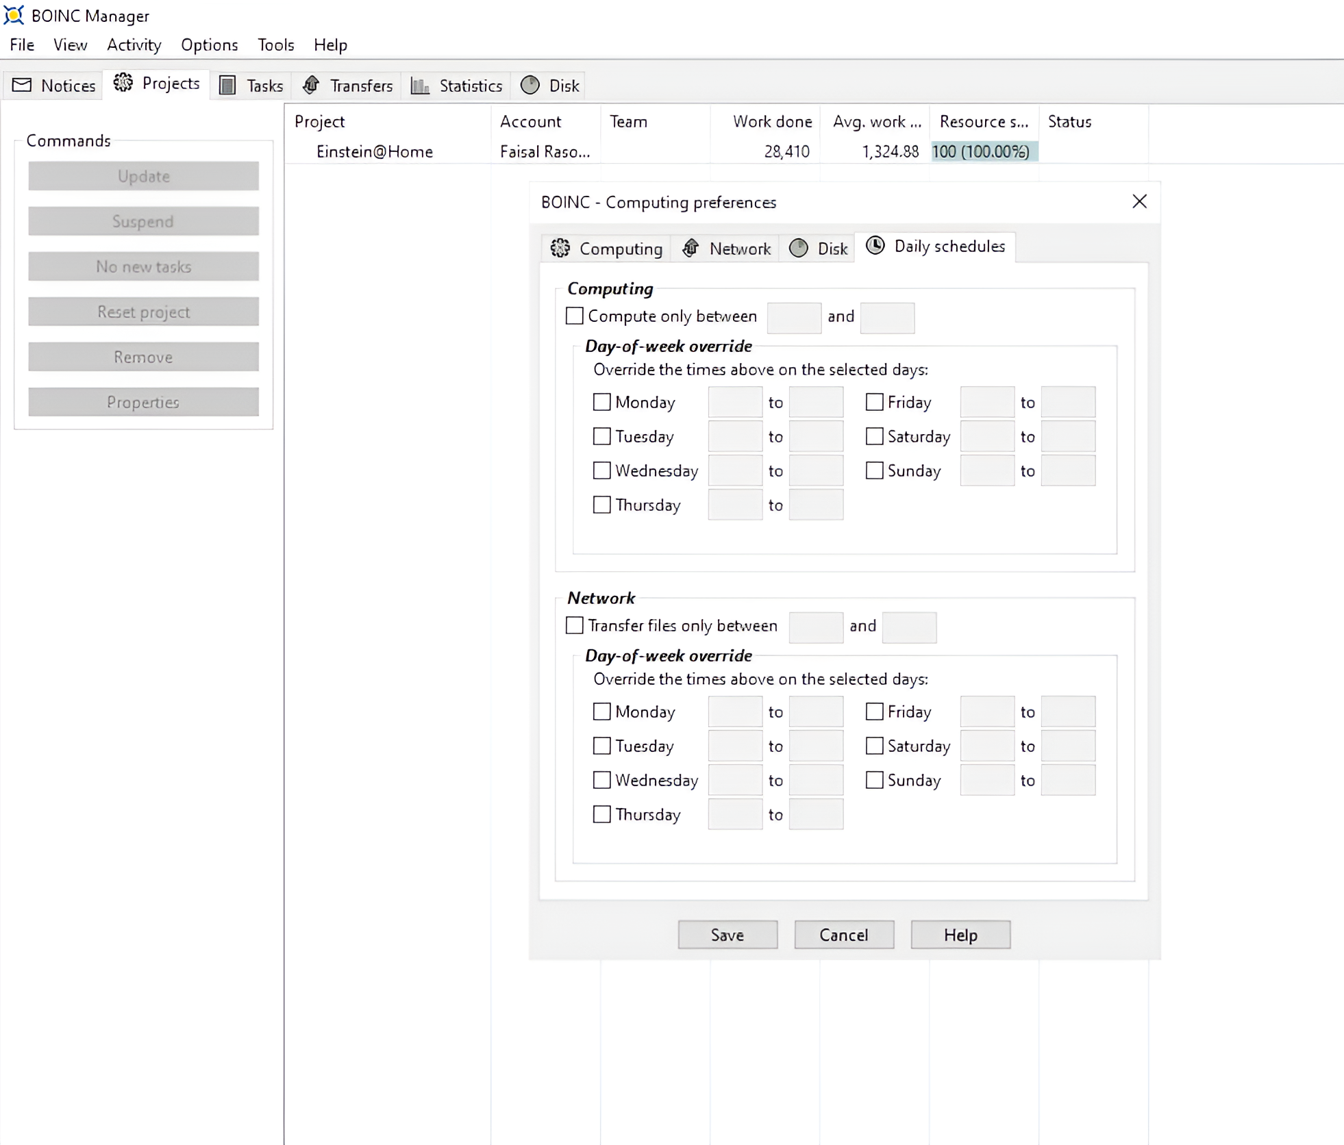Click the main Disk pie icon
1344x1145 pixels.
(530, 85)
